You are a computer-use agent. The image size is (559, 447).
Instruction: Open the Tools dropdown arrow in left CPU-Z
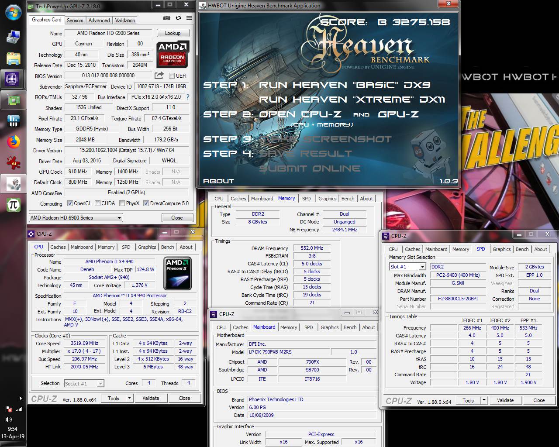pyautogui.click(x=129, y=398)
